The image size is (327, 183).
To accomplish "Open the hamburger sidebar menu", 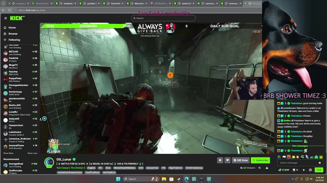I will click(5, 18).
